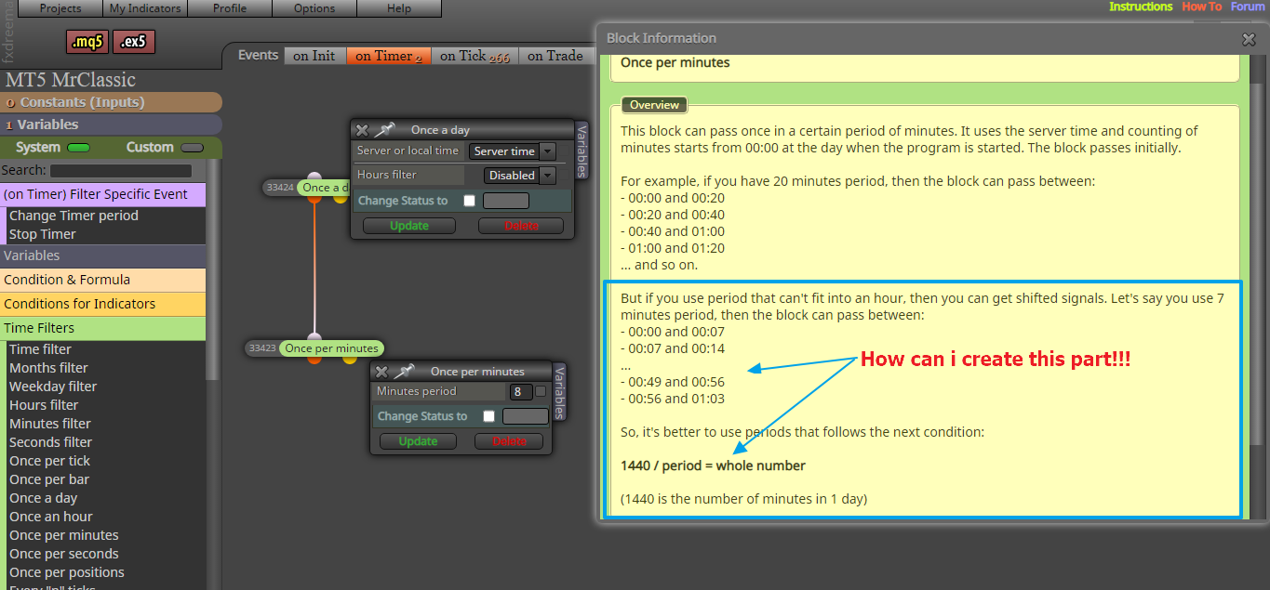The height and width of the screenshot is (590, 1270).
Task: Select the Stop Timer block
Action: [43, 234]
